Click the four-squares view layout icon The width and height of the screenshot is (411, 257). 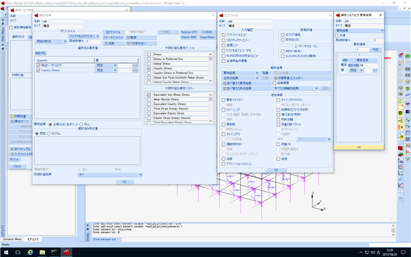(x=401, y=193)
